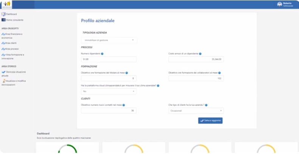Show help for nuovi contatti nel mese
The width and height of the screenshot is (299, 154).
pos(124,105)
